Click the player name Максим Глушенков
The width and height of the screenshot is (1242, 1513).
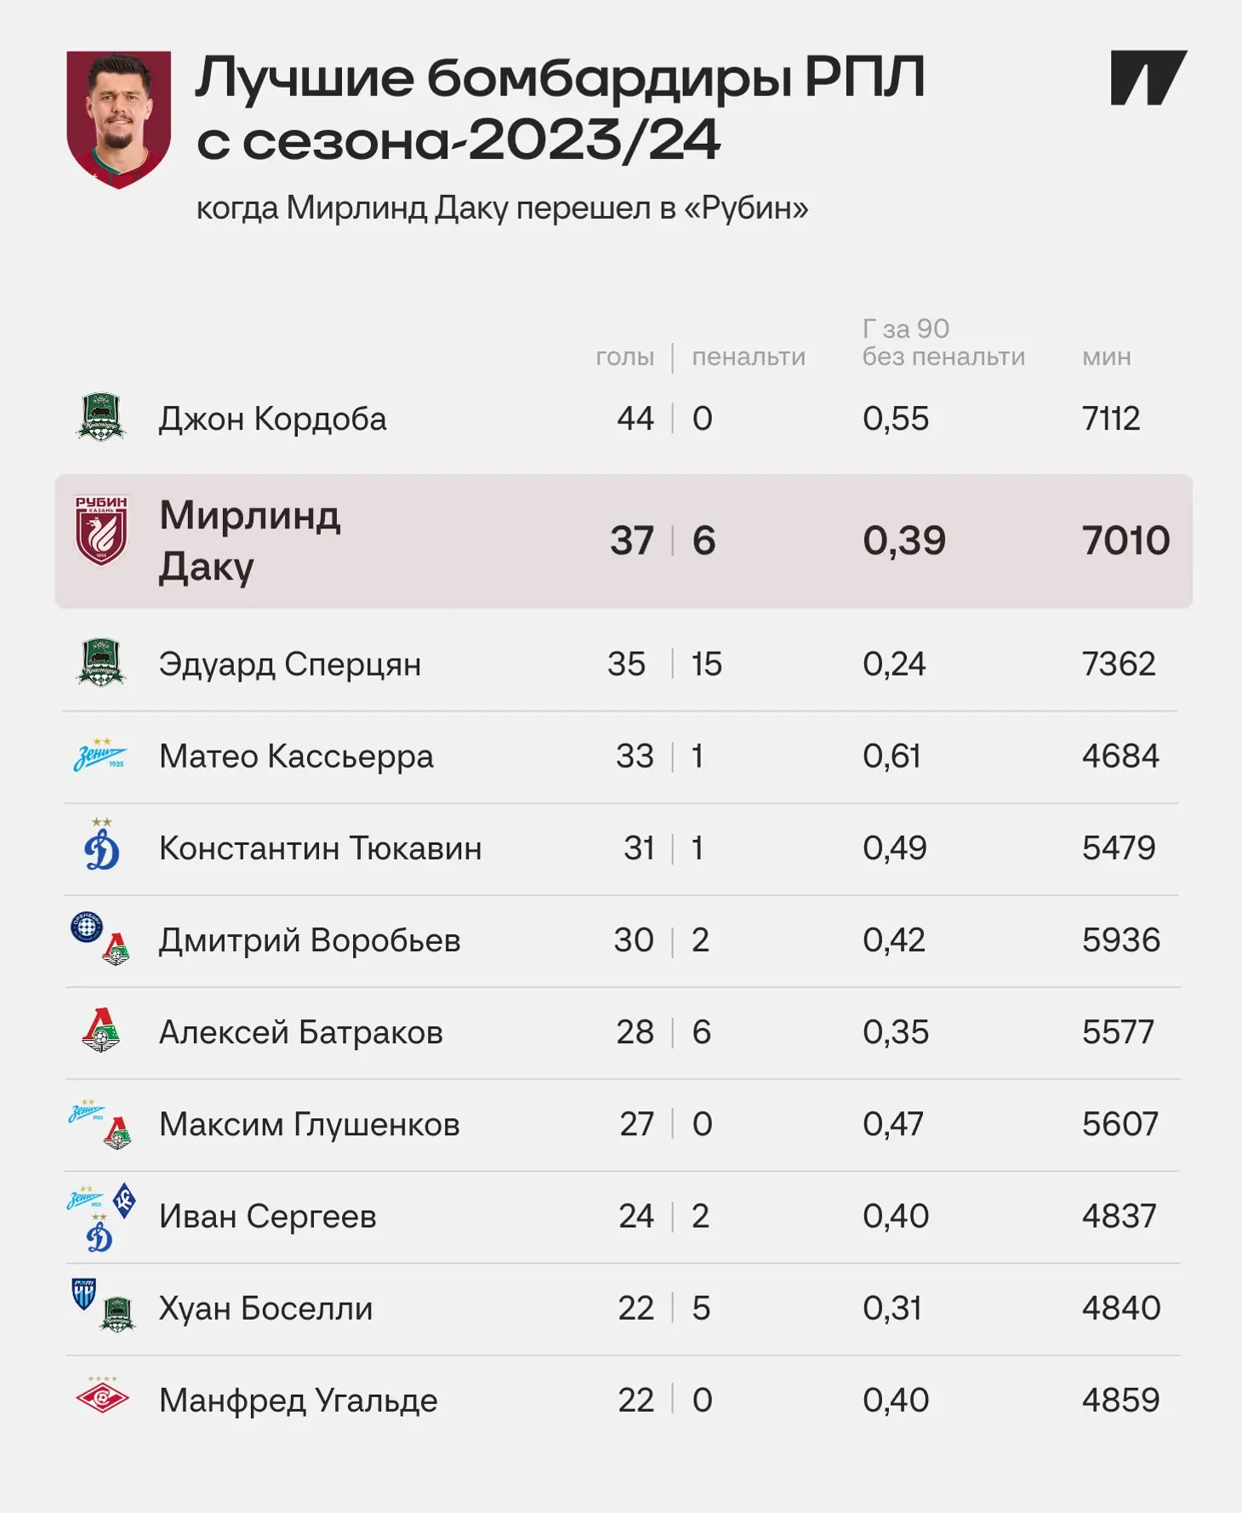(310, 1124)
